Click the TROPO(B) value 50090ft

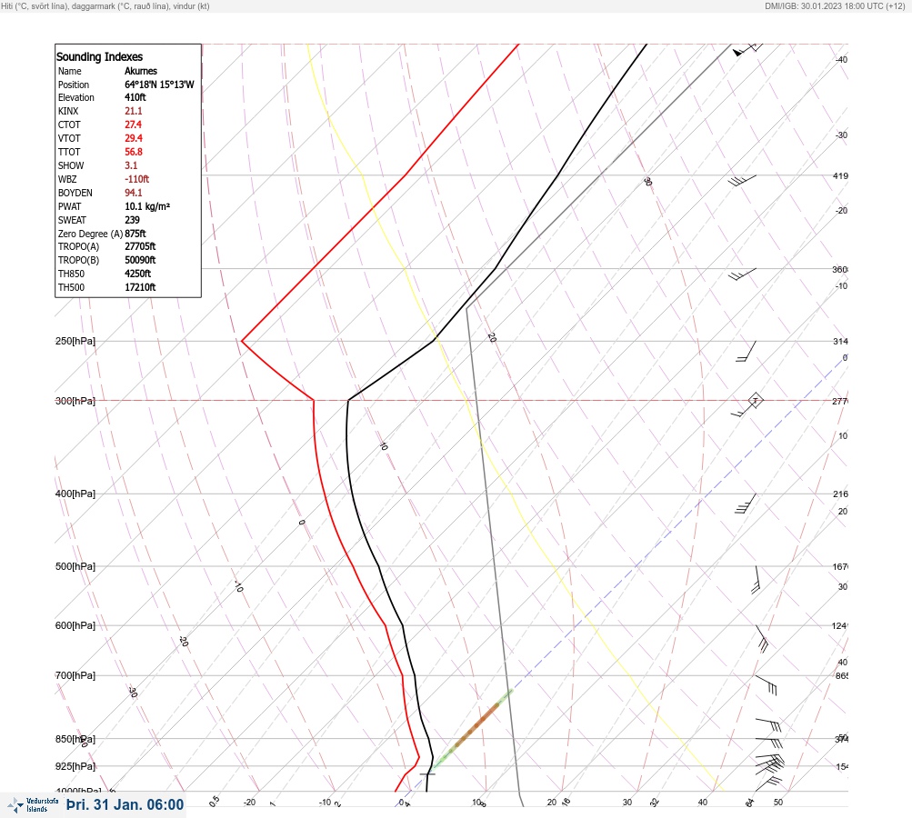(140, 261)
